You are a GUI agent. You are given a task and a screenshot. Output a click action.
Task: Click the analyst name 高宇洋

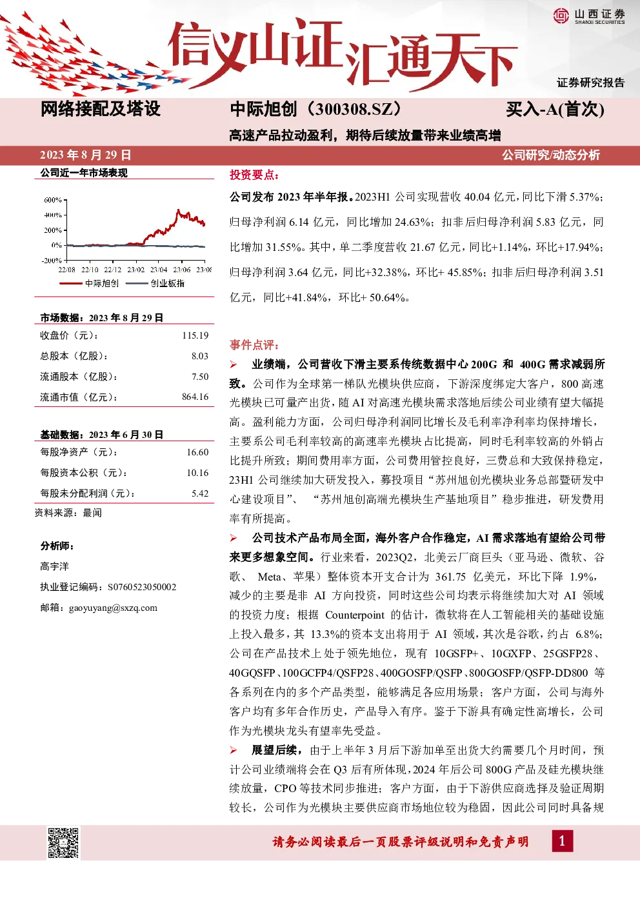(x=54, y=566)
